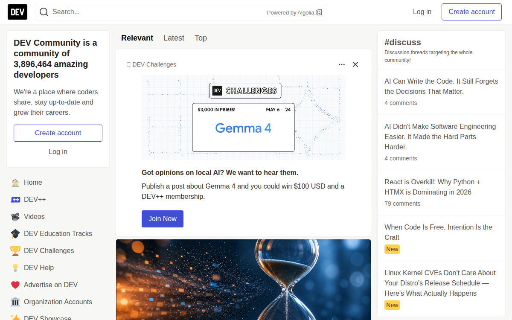
Task: Click 'DEV Challenges' label atop the card
Action: 154,64
